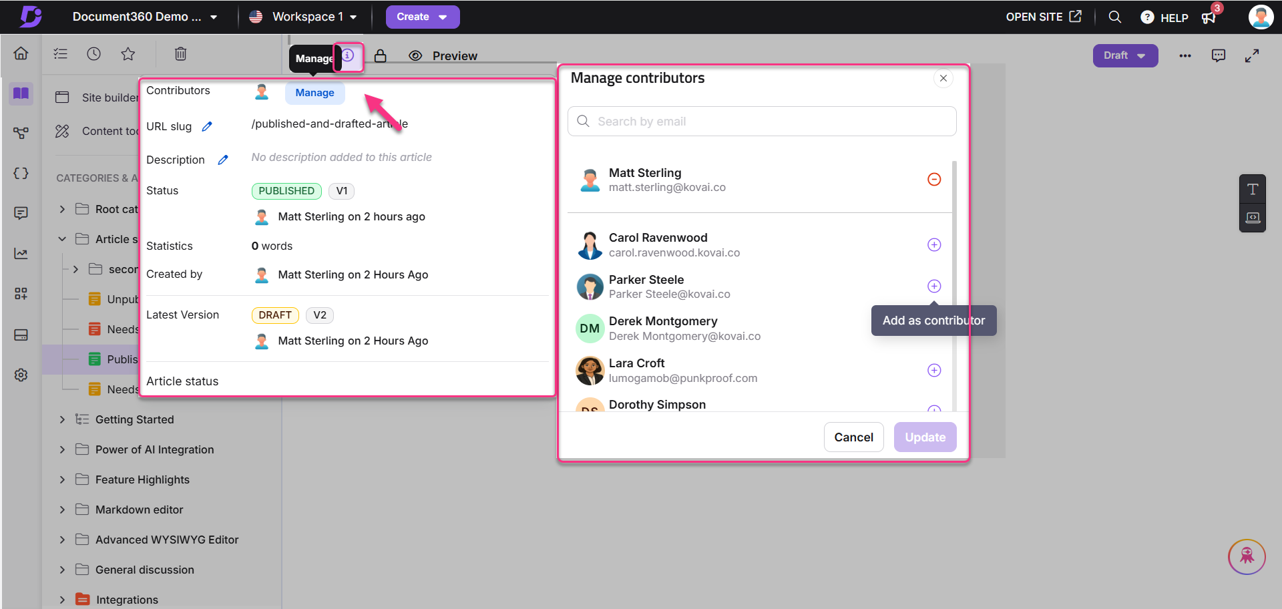Viewport: 1282px width, 609px height.
Task: Click the Search by email field
Action: tap(762, 122)
